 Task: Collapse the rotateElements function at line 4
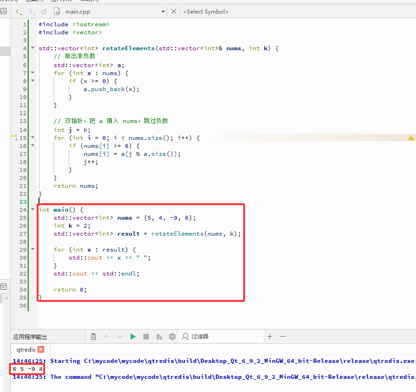(33, 48)
